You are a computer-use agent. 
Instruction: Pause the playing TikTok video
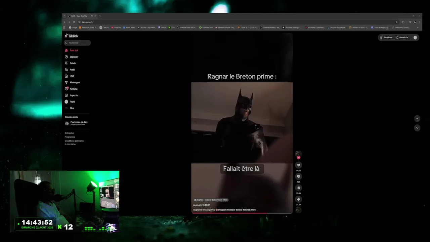click(x=242, y=123)
